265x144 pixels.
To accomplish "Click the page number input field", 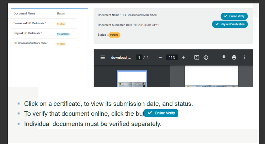I will [x=139, y=57].
